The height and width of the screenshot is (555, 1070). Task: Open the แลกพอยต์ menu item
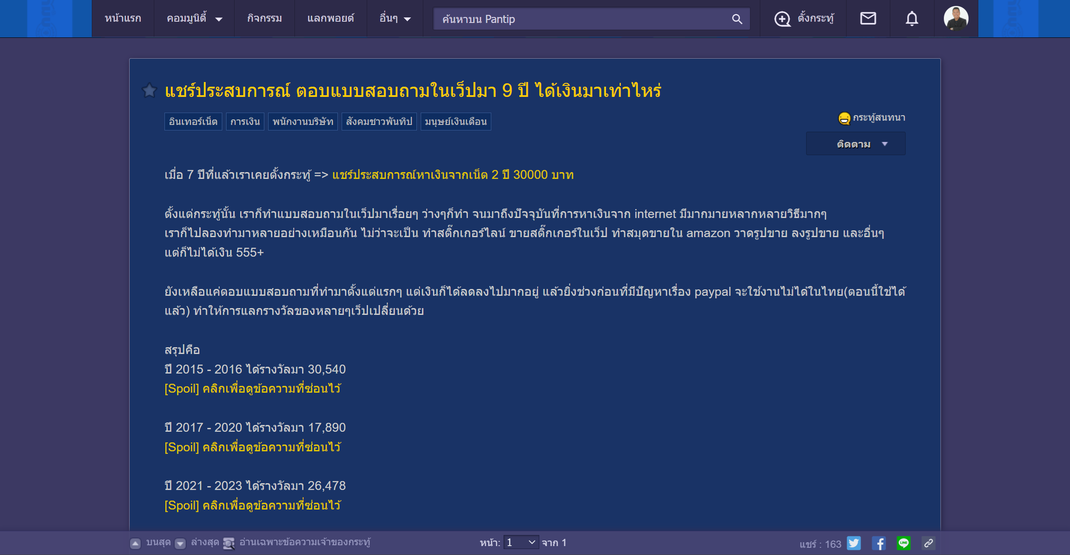(x=331, y=18)
